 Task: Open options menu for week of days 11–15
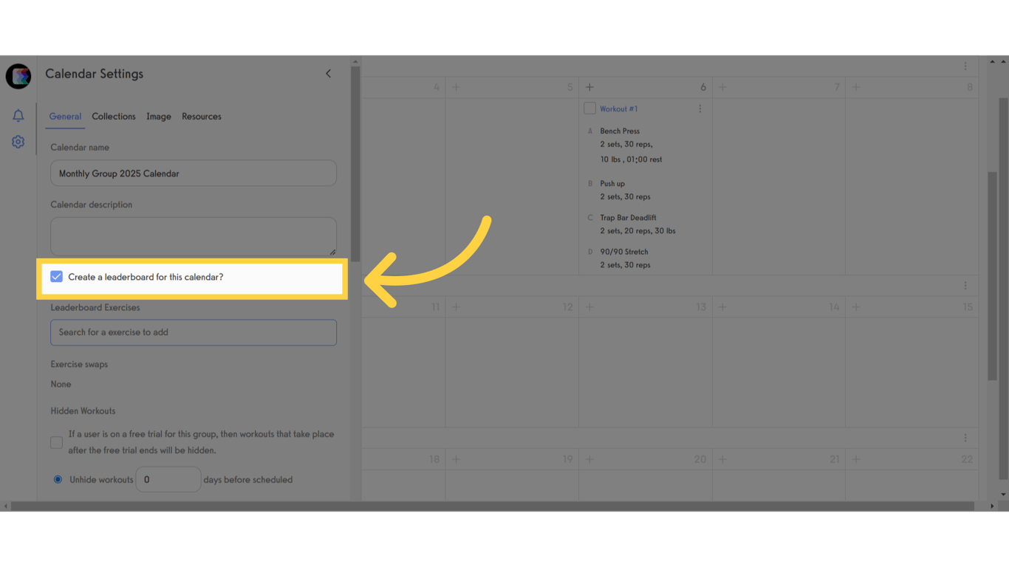(x=965, y=286)
